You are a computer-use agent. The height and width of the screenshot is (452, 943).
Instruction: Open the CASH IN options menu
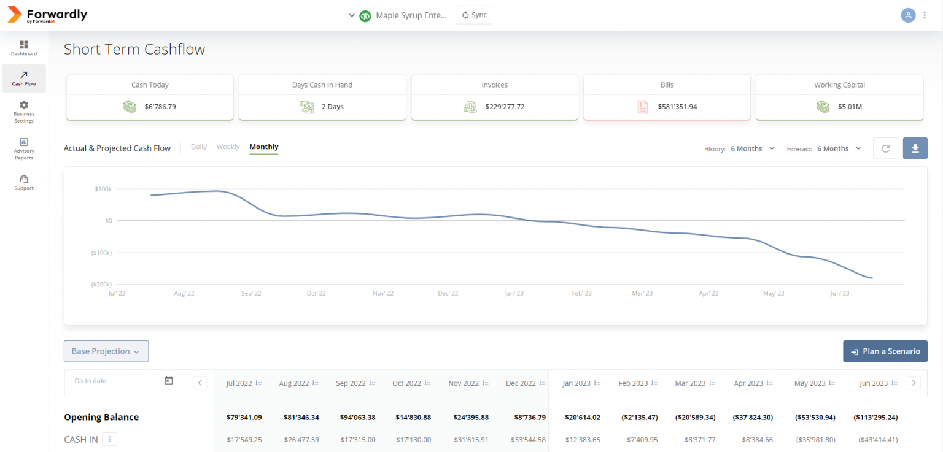[x=110, y=439]
